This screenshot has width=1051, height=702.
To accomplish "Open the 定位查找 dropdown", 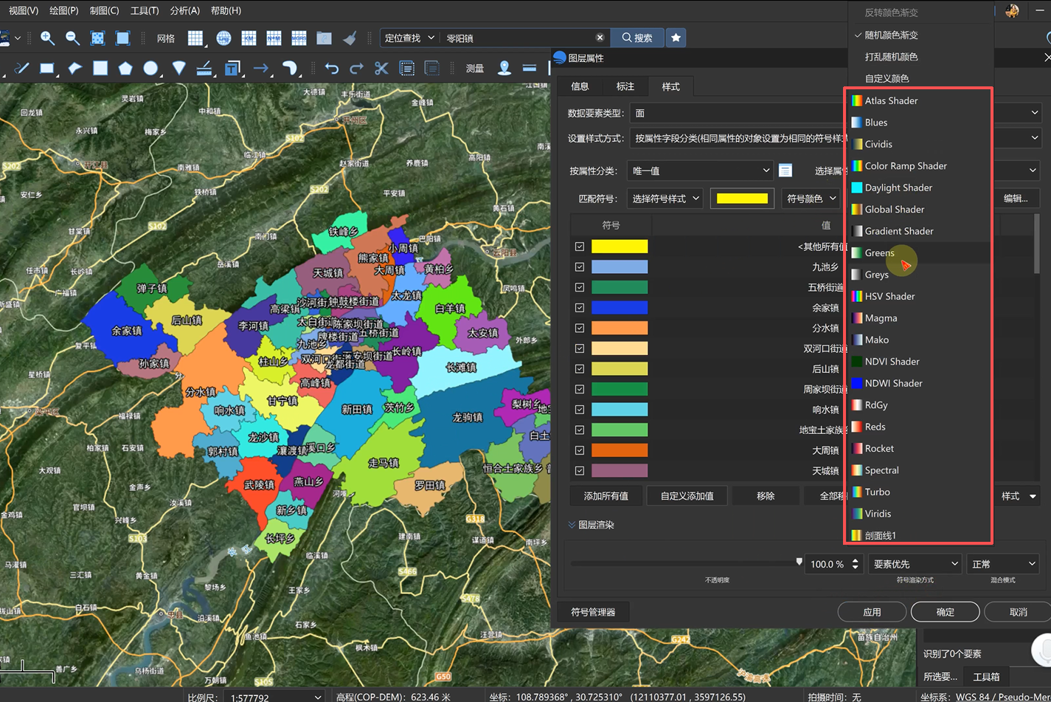I will (x=409, y=38).
